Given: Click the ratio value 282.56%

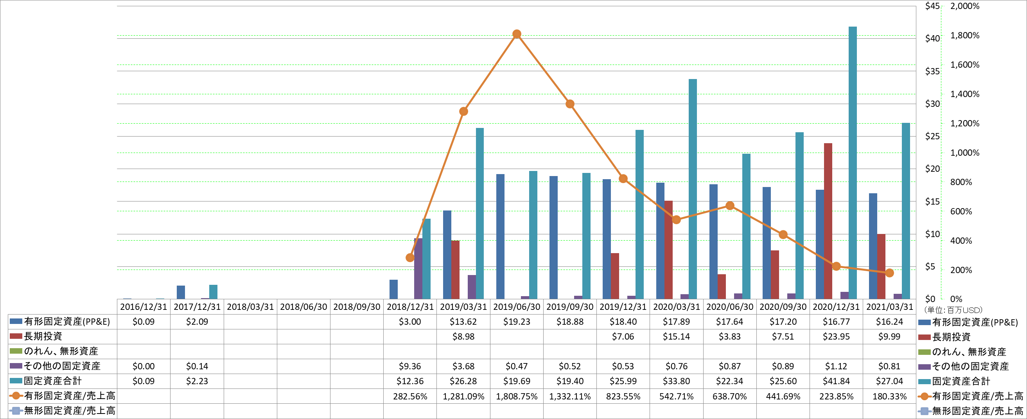Looking at the screenshot, I should [x=410, y=396].
